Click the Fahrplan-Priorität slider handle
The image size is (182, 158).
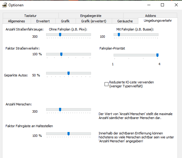pos(157,55)
